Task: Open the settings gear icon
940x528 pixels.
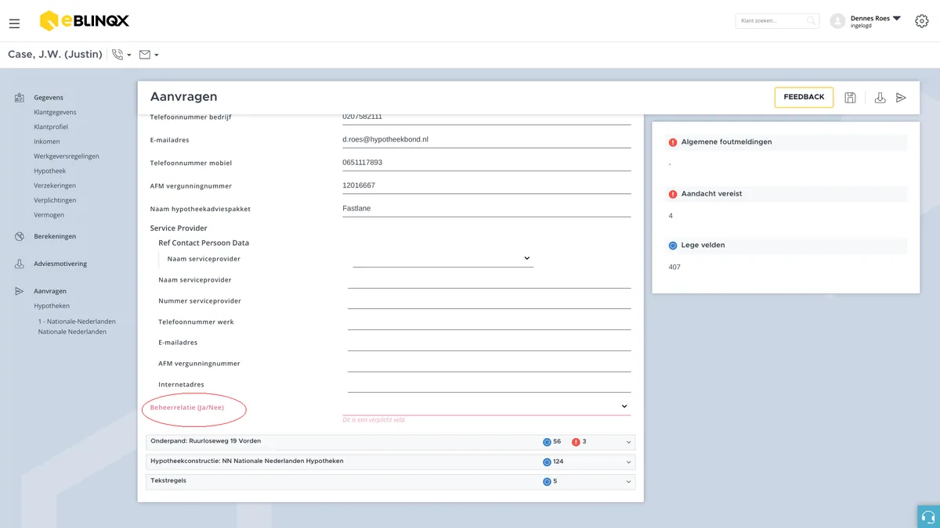Action: (922, 21)
